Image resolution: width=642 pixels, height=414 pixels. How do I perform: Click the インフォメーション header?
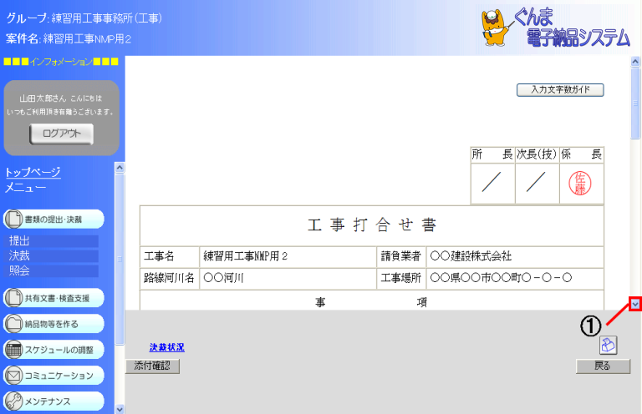[61, 62]
